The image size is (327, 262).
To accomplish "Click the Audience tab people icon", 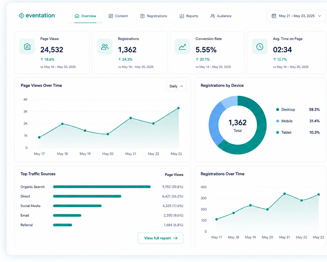I will [x=213, y=16].
